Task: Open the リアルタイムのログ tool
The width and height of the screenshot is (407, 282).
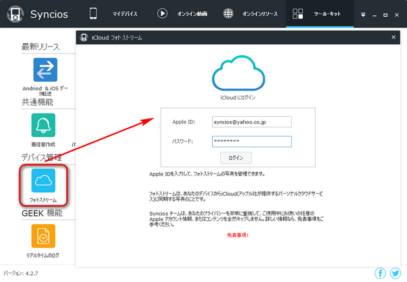Action: pyautogui.click(x=43, y=236)
